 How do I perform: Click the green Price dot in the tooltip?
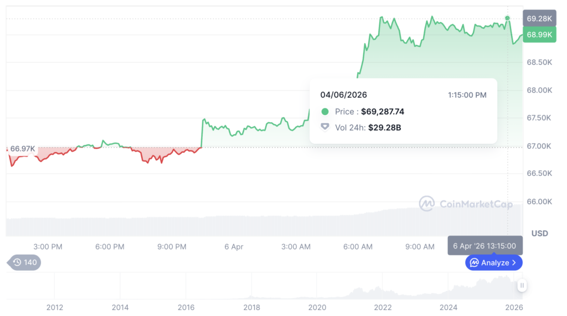[325, 112]
